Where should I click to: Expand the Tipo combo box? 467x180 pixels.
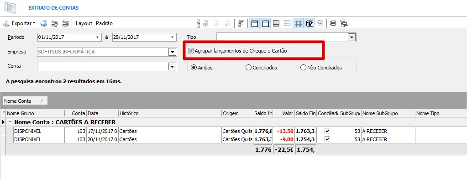[352, 37]
